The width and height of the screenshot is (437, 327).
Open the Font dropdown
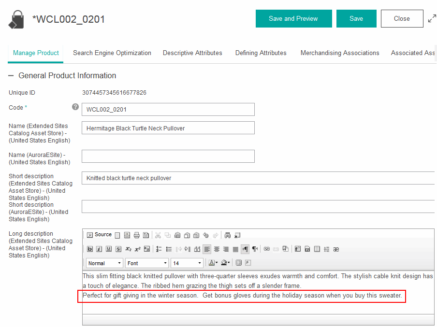(147, 263)
